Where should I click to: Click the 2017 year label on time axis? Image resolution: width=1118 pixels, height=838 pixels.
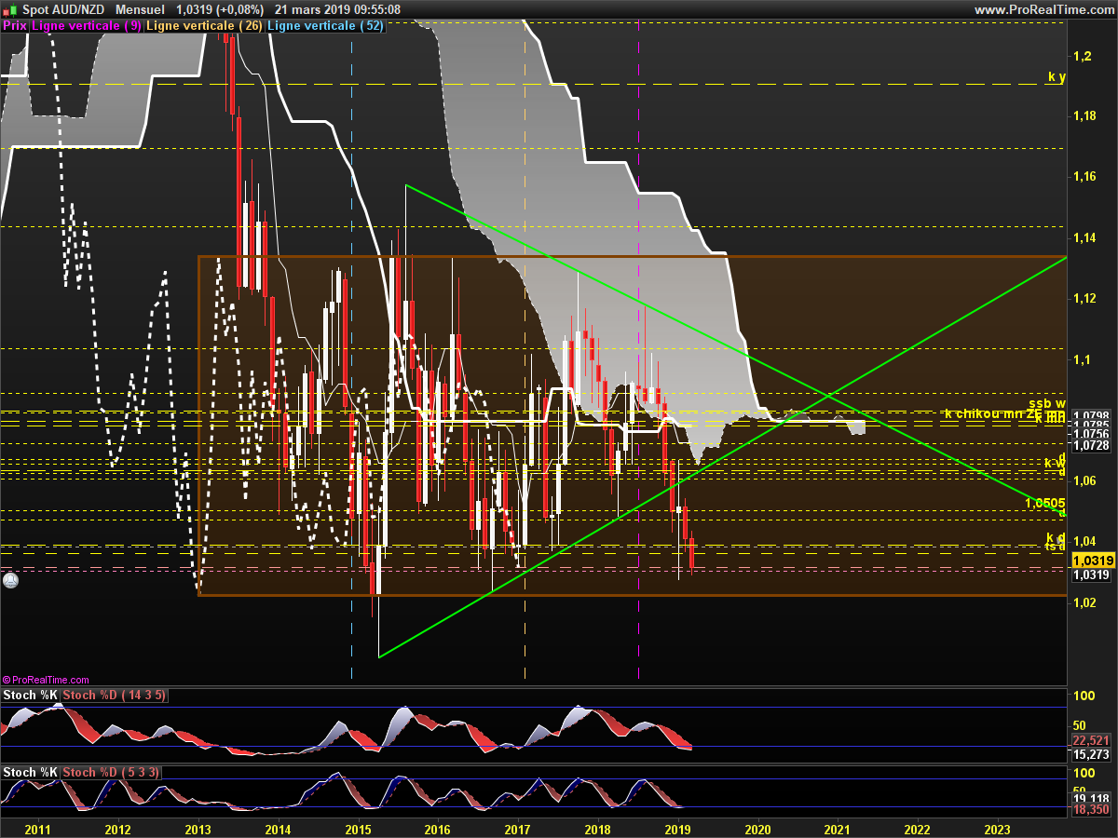click(x=518, y=829)
